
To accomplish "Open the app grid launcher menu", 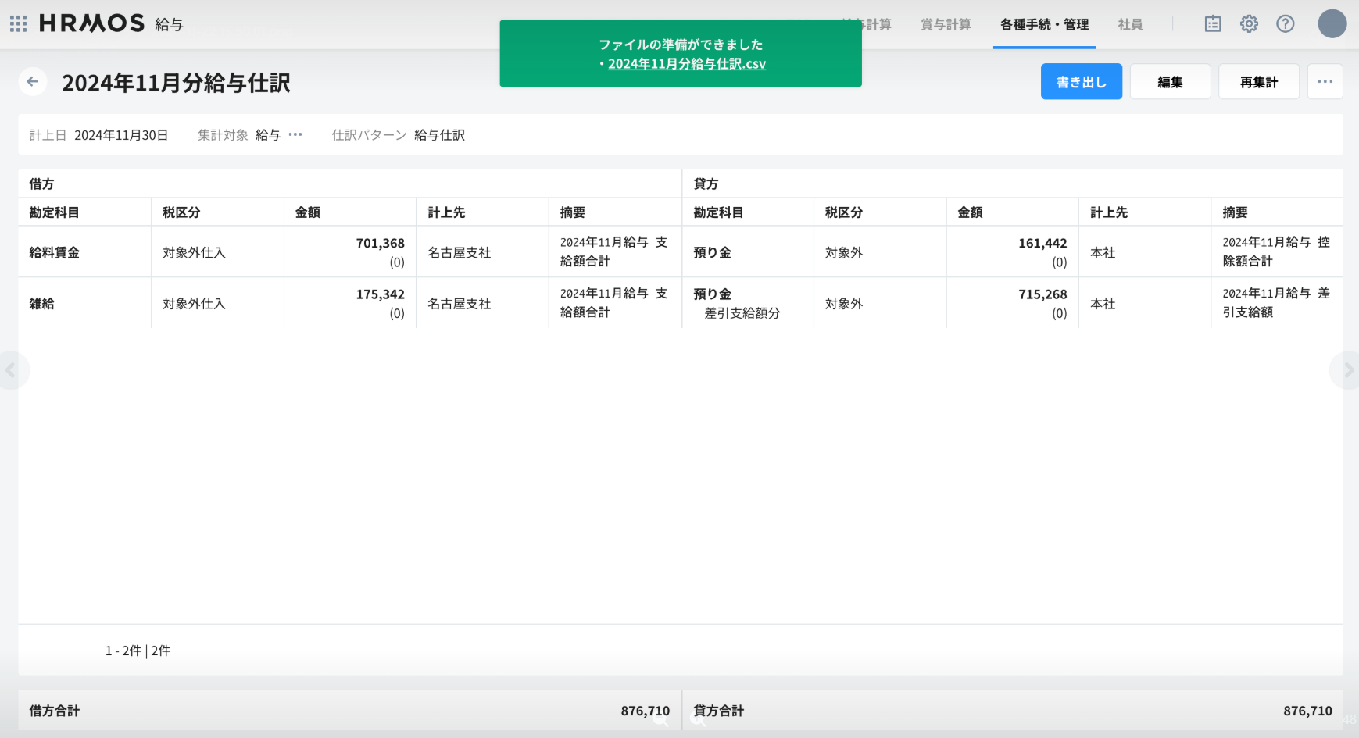I will [18, 23].
